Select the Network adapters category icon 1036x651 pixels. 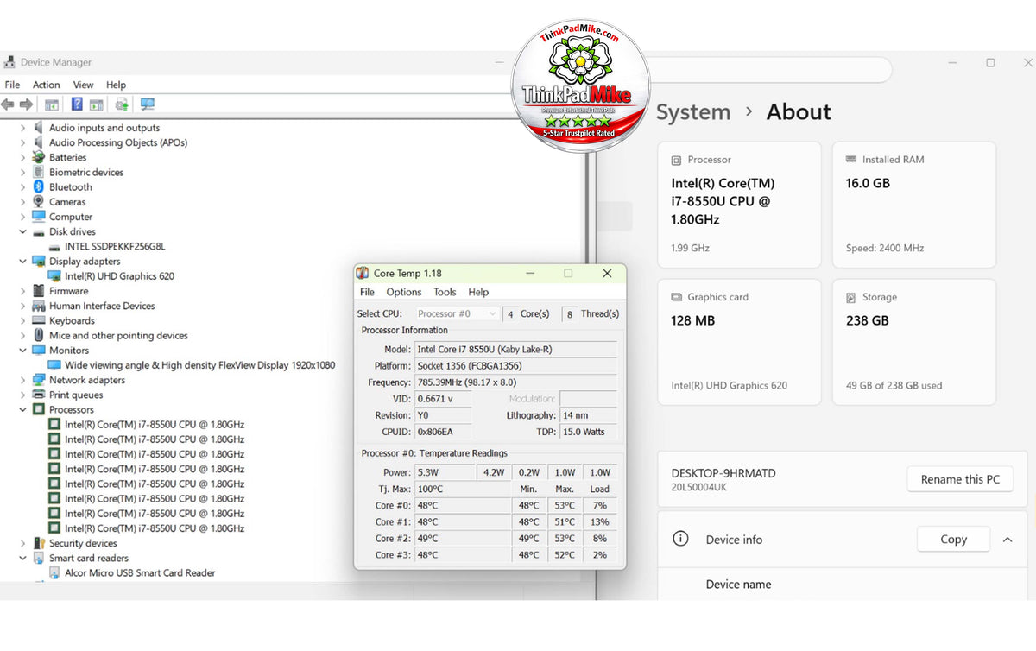tap(39, 380)
